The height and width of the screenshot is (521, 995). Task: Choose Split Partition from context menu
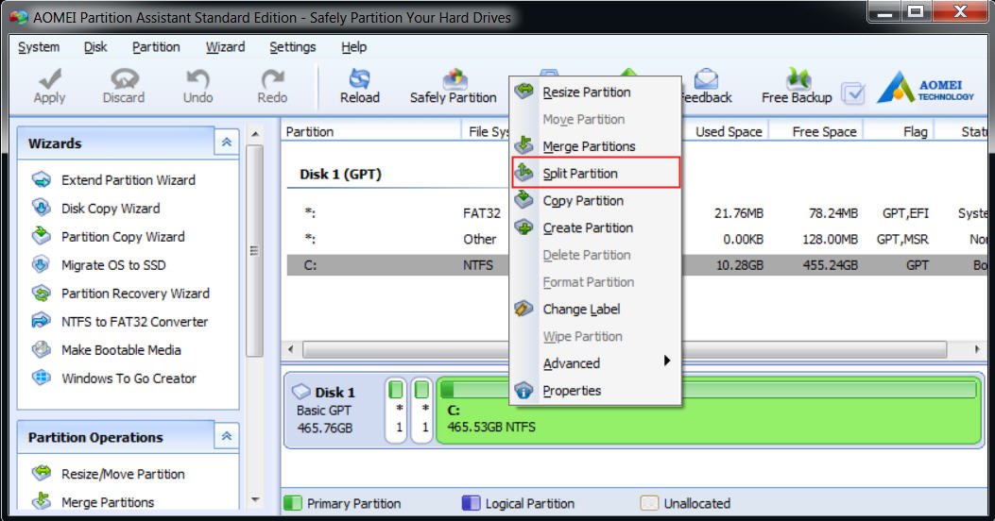click(x=596, y=173)
